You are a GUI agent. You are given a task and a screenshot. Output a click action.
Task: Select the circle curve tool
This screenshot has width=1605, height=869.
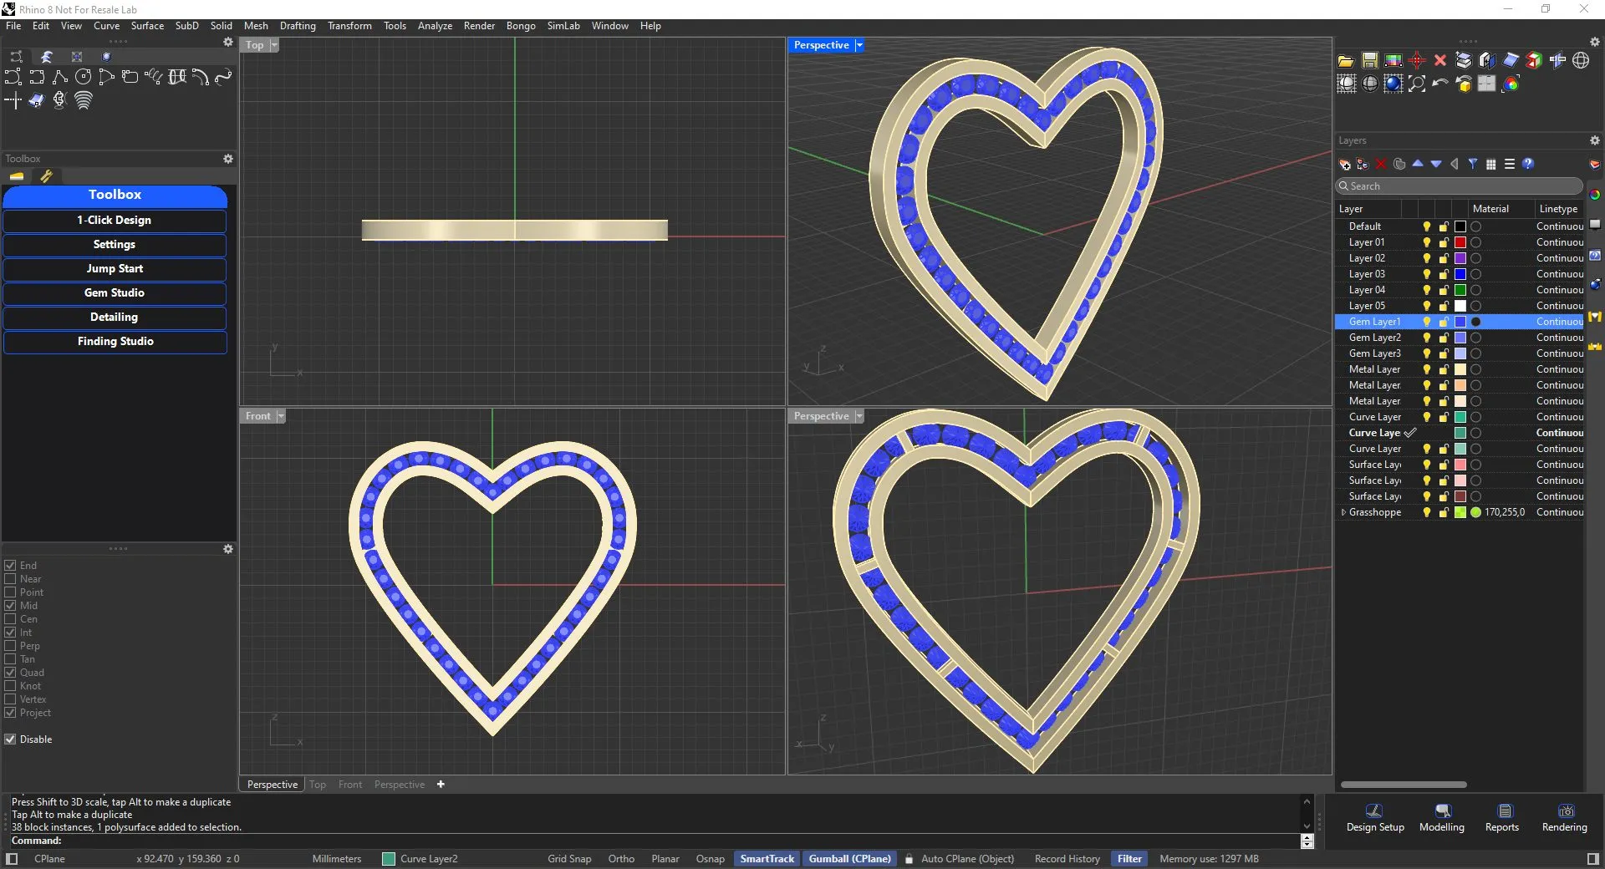pyautogui.click(x=83, y=77)
